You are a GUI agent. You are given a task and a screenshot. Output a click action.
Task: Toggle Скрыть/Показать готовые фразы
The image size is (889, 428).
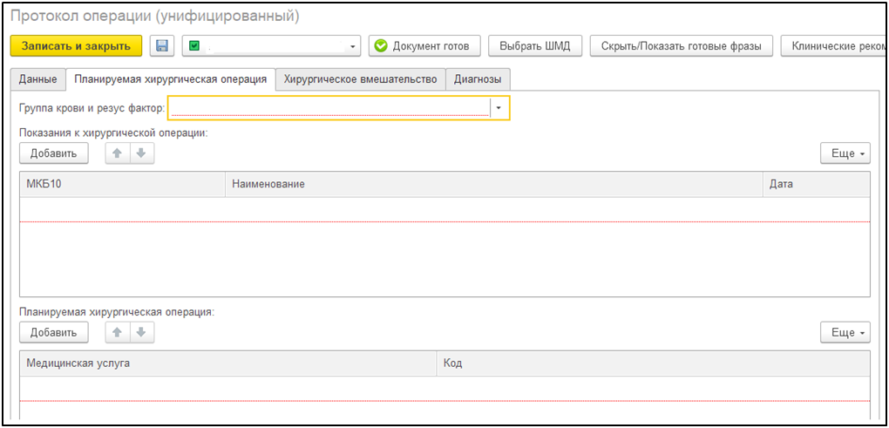681,46
